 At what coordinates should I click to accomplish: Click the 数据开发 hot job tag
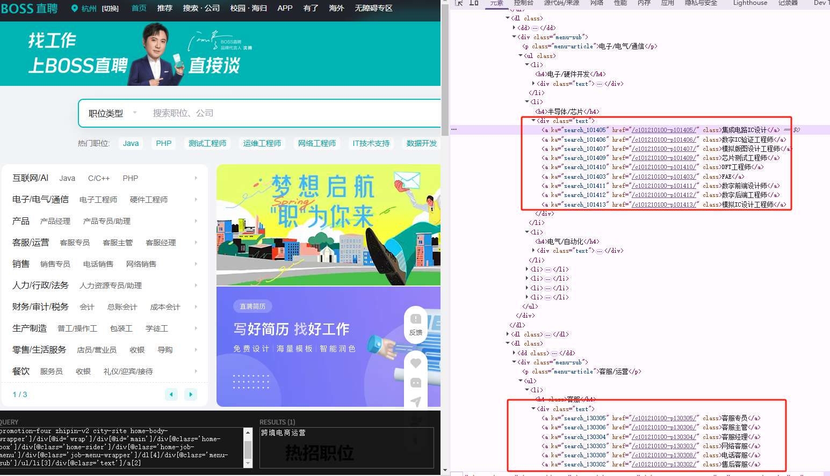422,143
